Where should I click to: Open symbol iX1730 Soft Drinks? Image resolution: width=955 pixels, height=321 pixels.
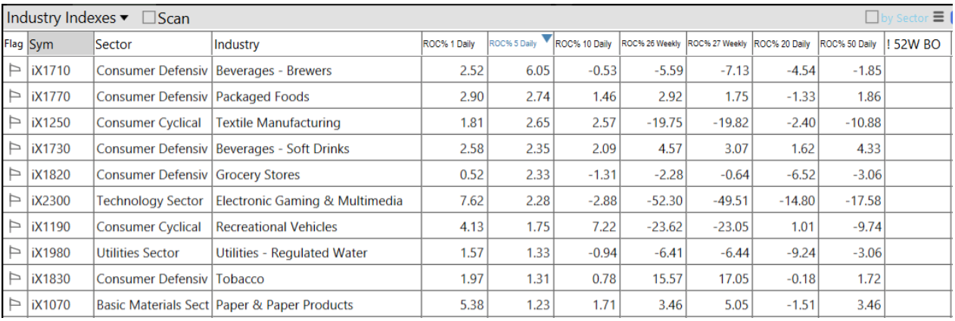pyautogui.click(x=51, y=149)
